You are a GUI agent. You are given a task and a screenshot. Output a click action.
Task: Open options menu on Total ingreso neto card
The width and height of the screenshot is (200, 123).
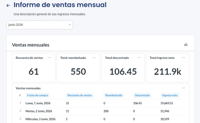click(x=184, y=58)
